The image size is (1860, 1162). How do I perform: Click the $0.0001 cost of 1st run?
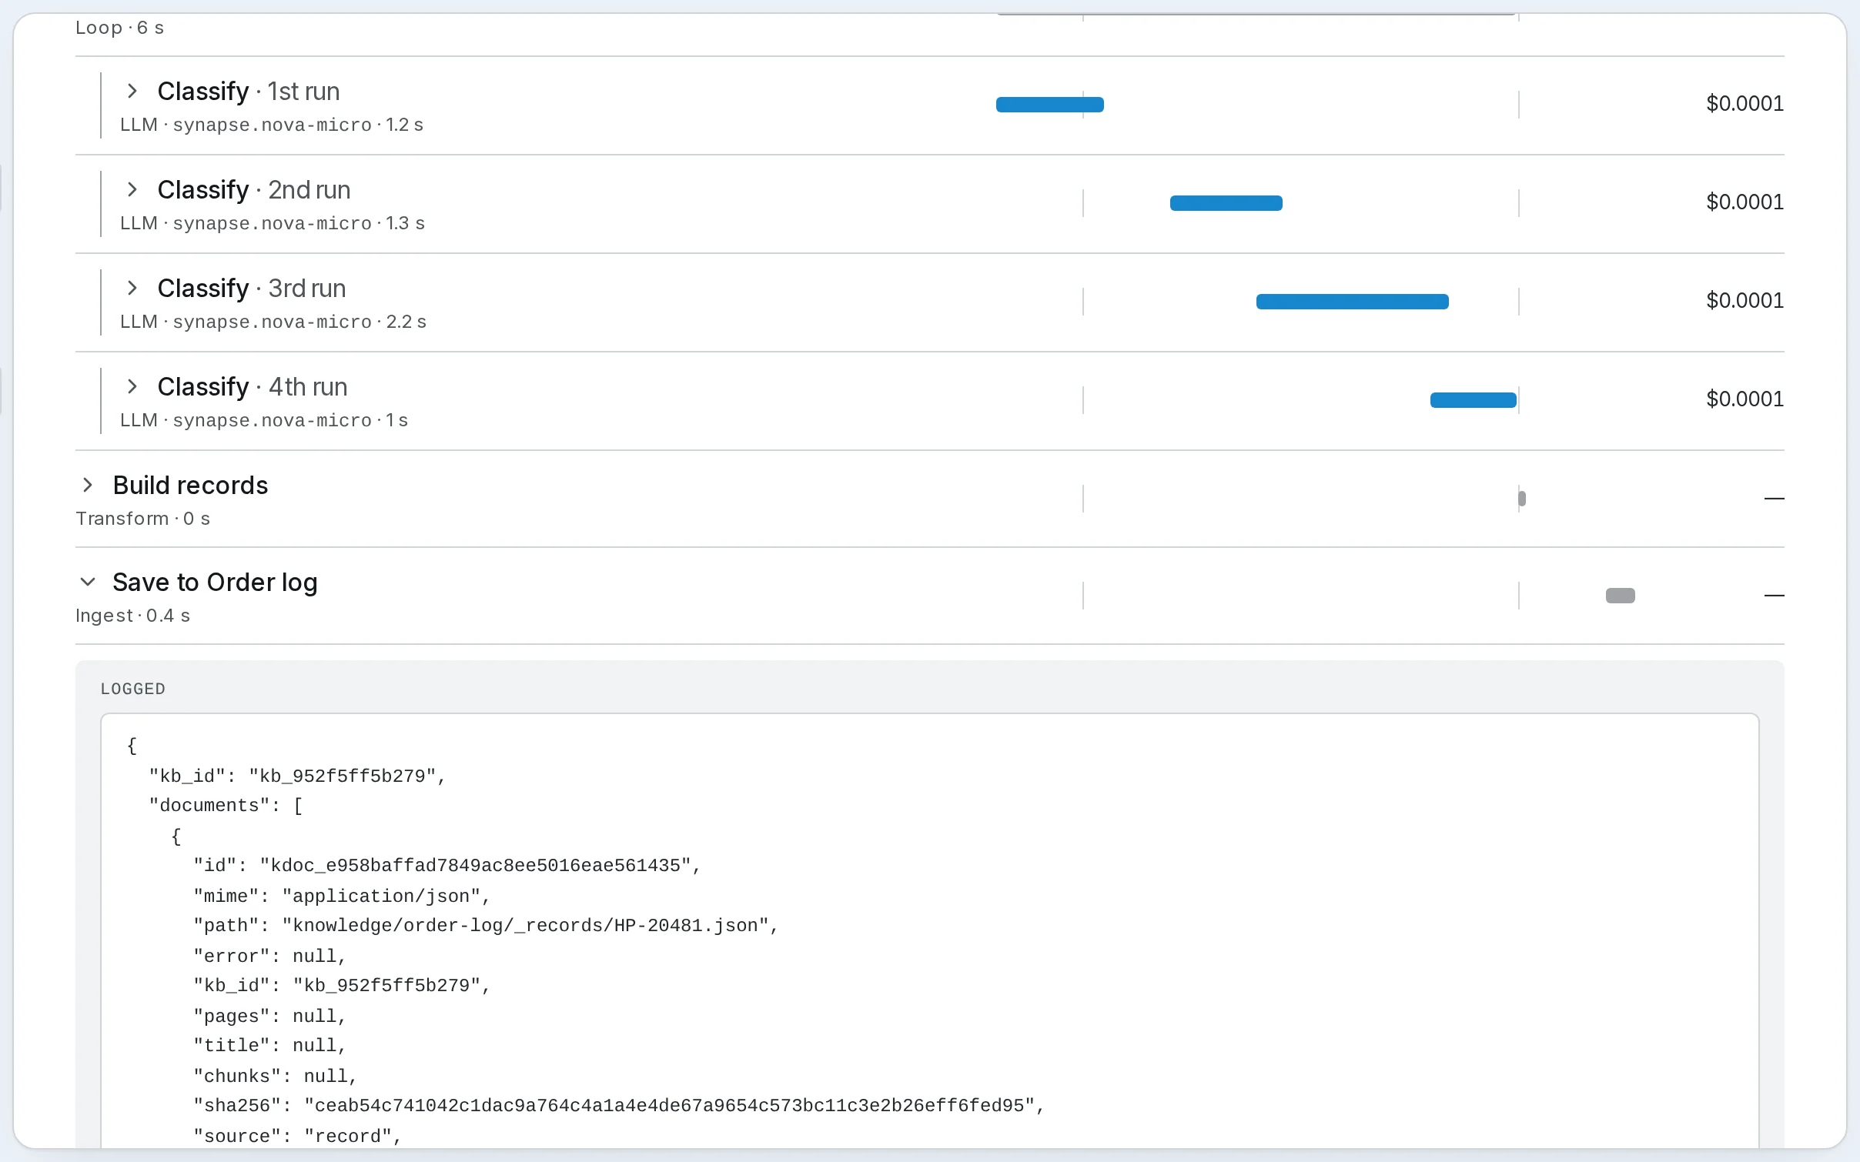1745,104
